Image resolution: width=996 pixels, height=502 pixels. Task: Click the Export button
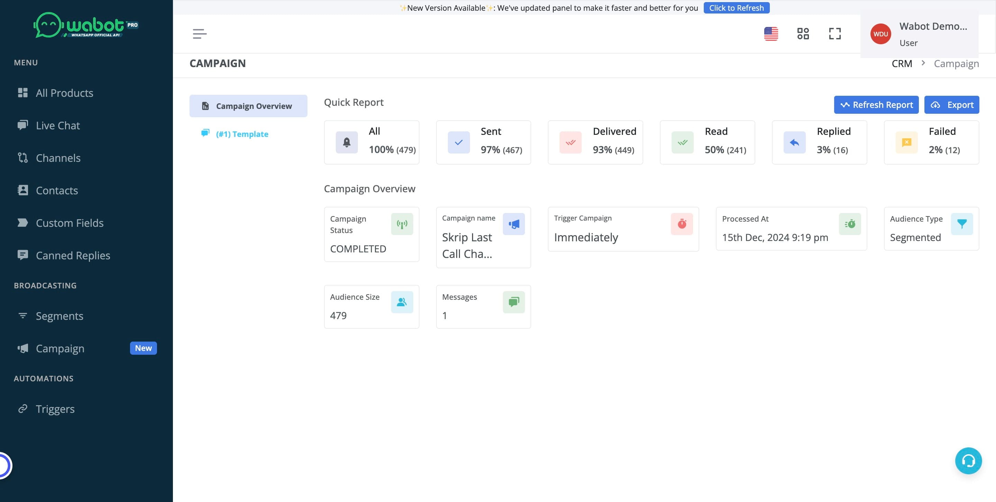951,105
